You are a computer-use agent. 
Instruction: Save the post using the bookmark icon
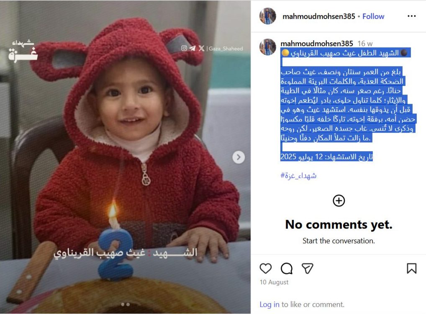[411, 268]
